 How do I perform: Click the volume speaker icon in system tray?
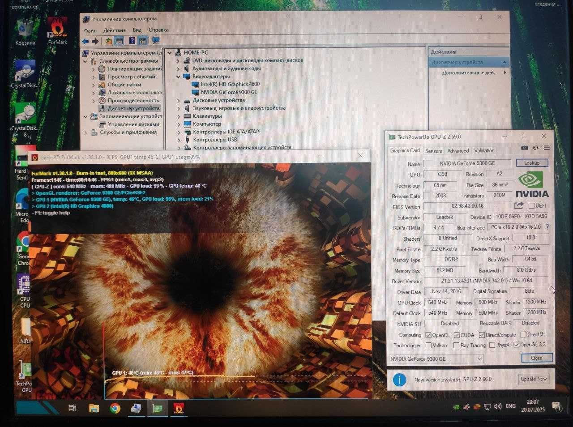[x=497, y=406]
